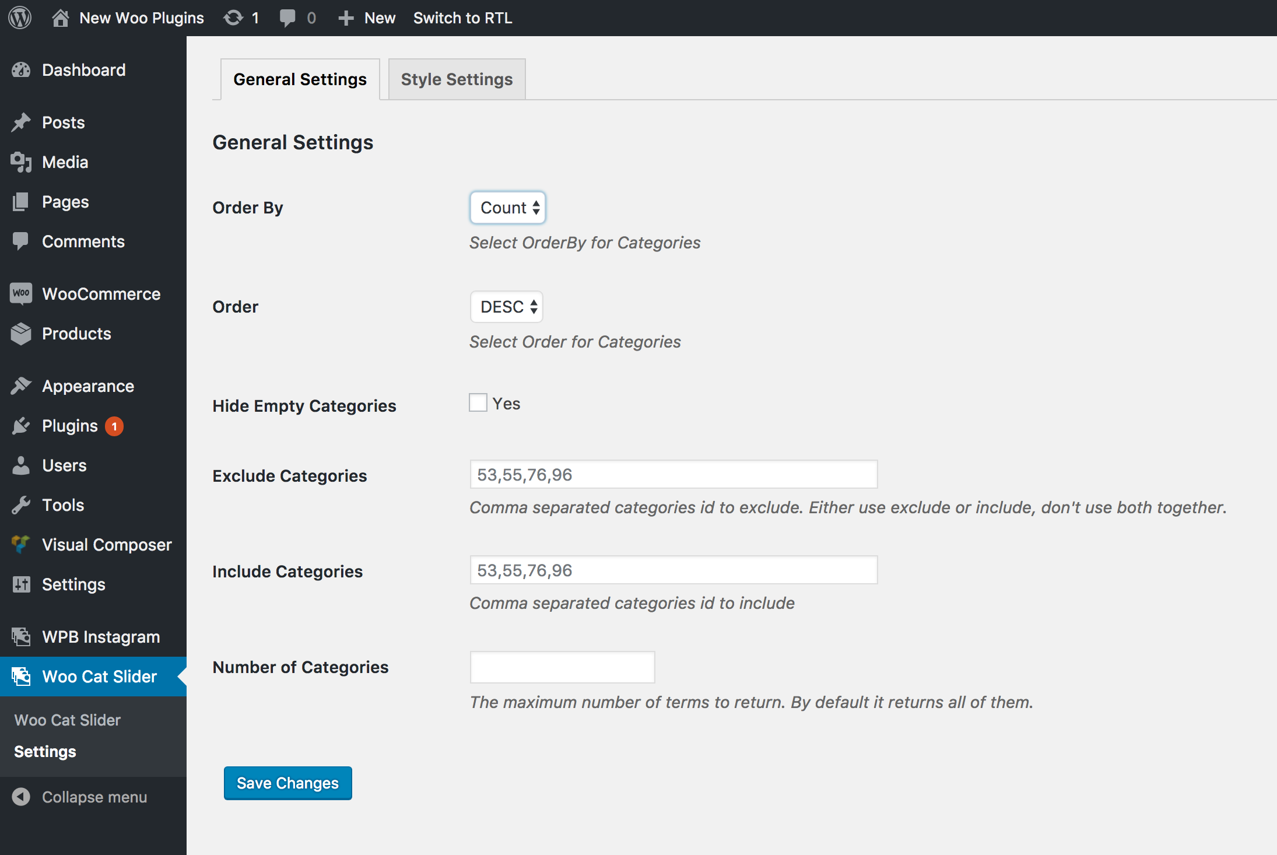
Task: Collapse the WordPress admin menu
Action: tap(93, 795)
